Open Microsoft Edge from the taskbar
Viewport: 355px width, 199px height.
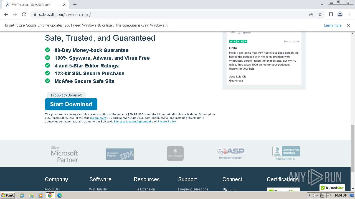coord(59,195)
